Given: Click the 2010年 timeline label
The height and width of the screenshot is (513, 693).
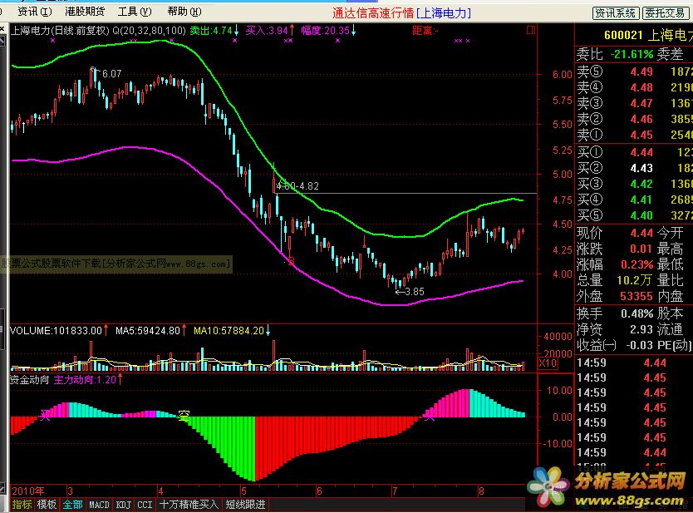Looking at the screenshot, I should (x=28, y=491).
